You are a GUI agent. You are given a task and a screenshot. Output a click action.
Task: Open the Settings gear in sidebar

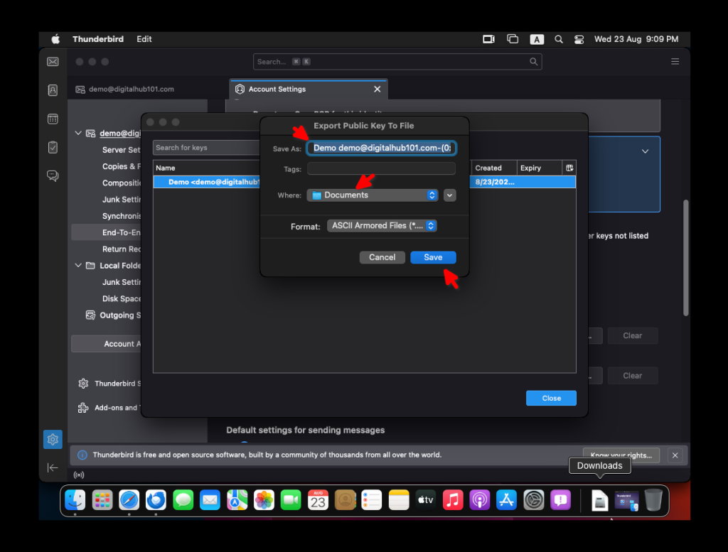coord(53,439)
